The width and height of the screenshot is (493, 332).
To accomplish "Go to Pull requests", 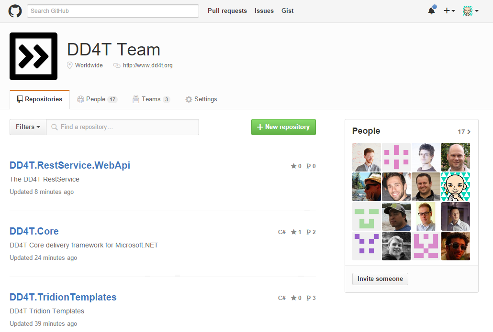I will pyautogui.click(x=227, y=11).
